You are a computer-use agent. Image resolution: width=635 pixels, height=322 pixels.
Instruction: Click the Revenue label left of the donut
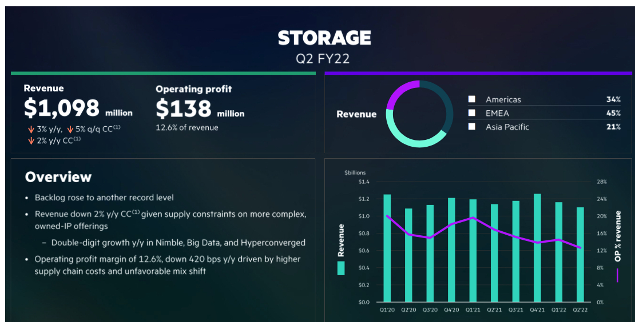pyautogui.click(x=356, y=114)
